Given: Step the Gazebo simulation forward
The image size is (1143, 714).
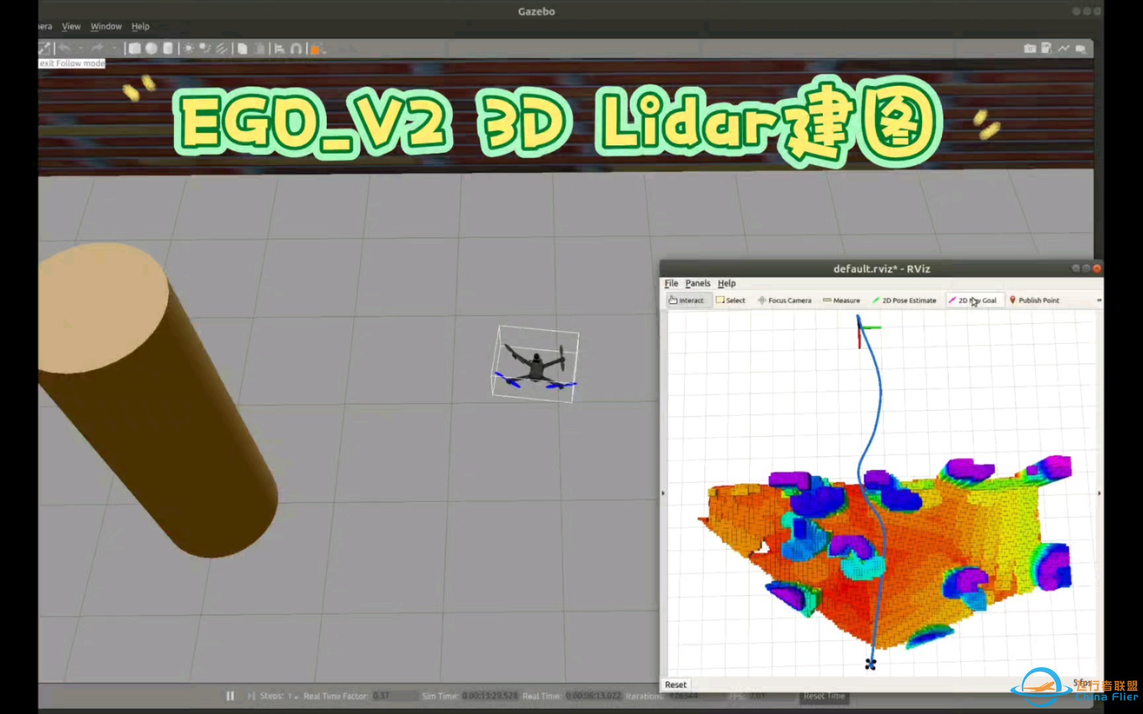Looking at the screenshot, I should click(x=251, y=696).
